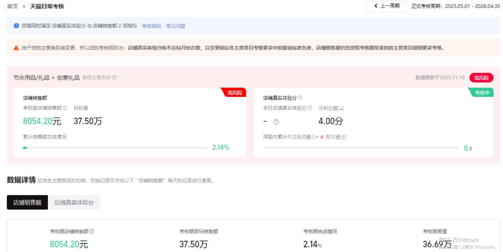Click the 高风险 corner tag on sales card
503x252 pixels.
click(235, 93)
